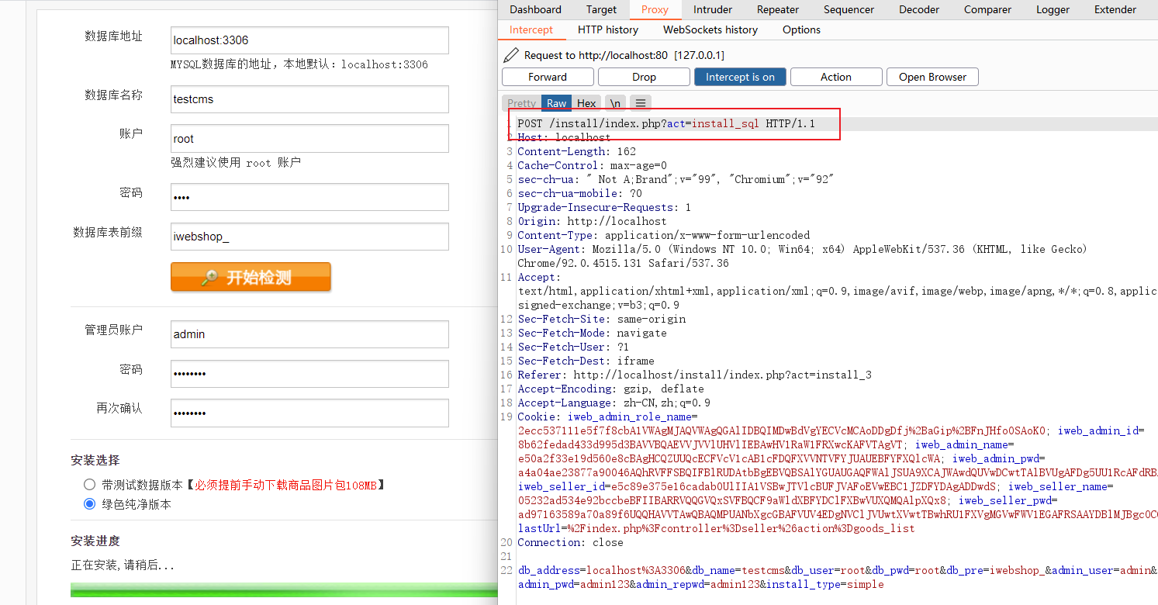Screen dimensions: 1158x605
Task: Click the database 密码 password field
Action: [309, 197]
